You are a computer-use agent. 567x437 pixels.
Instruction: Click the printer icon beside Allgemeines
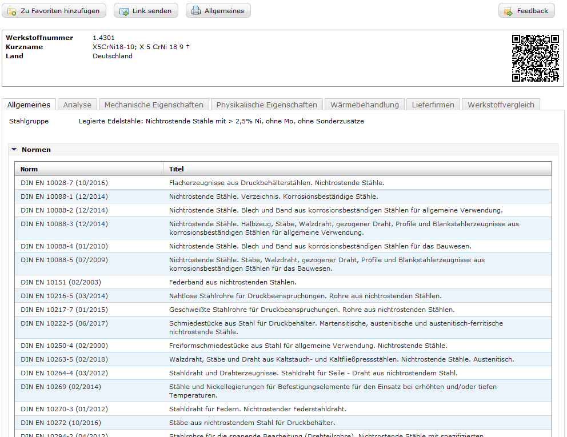point(195,11)
